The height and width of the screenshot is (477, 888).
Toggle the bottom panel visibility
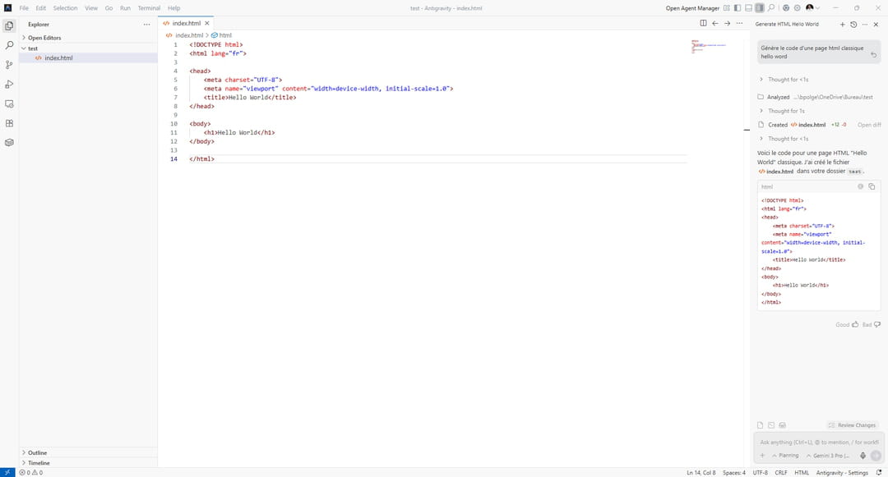(748, 8)
